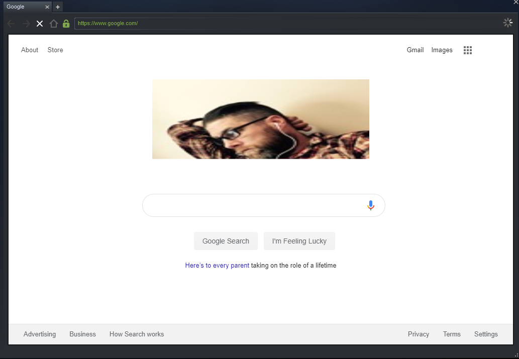This screenshot has width=519, height=359.
Task: Click the doodle photo of man
Action: click(x=260, y=119)
